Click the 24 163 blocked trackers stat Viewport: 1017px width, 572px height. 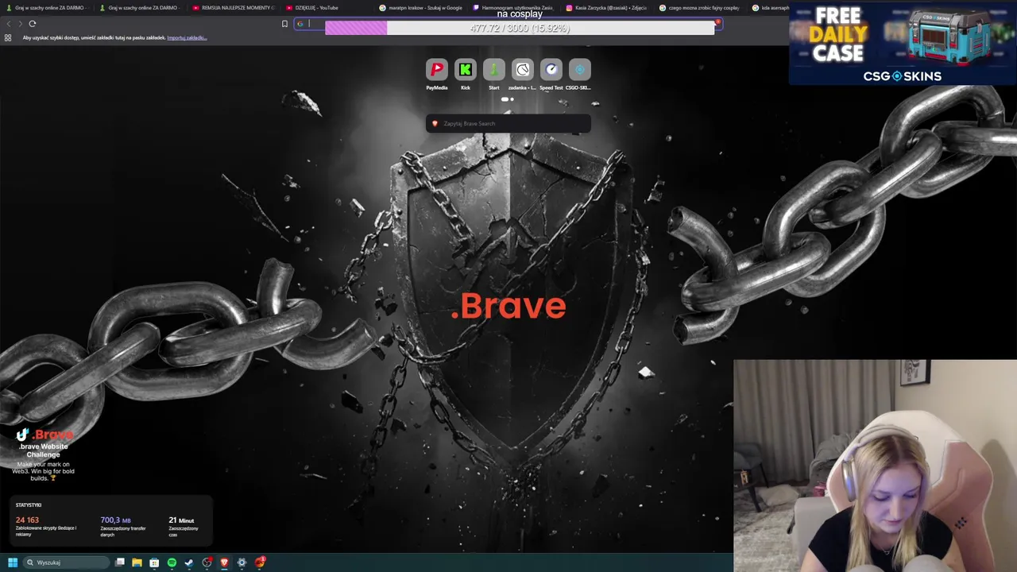point(46,526)
